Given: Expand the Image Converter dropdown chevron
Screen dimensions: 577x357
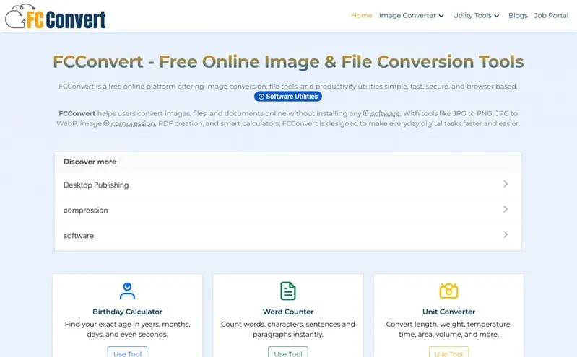Looking at the screenshot, I should (441, 16).
